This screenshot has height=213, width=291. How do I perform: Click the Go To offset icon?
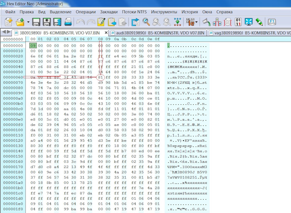point(135,22)
